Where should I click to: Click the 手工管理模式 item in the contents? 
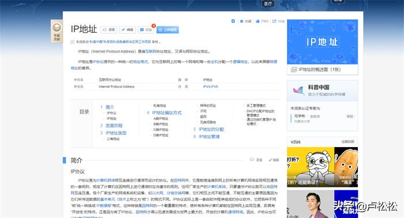pos(256,106)
